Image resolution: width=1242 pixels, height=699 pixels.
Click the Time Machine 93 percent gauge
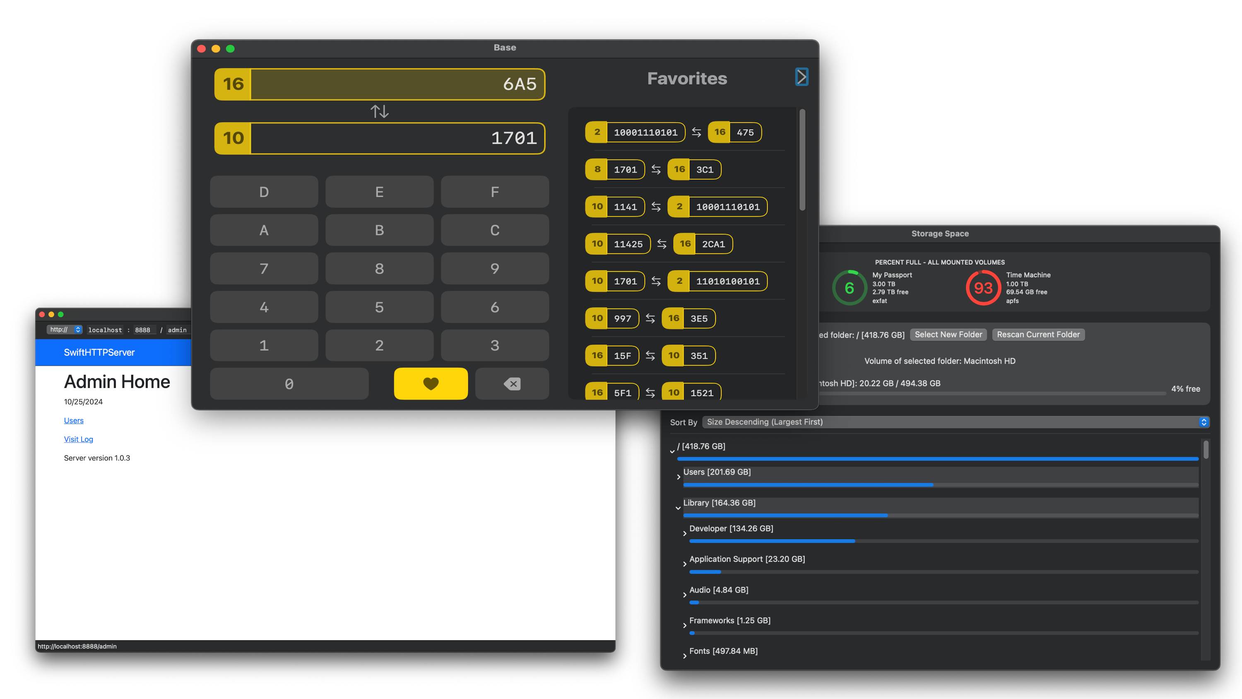tap(983, 287)
